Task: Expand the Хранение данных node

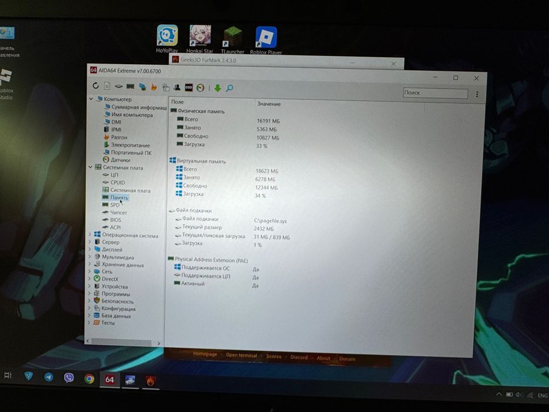Action: point(89,264)
